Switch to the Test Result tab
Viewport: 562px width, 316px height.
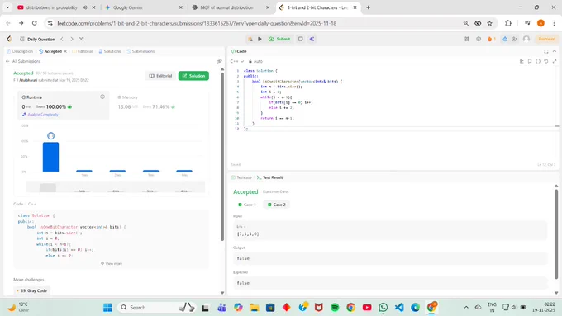(x=269, y=177)
